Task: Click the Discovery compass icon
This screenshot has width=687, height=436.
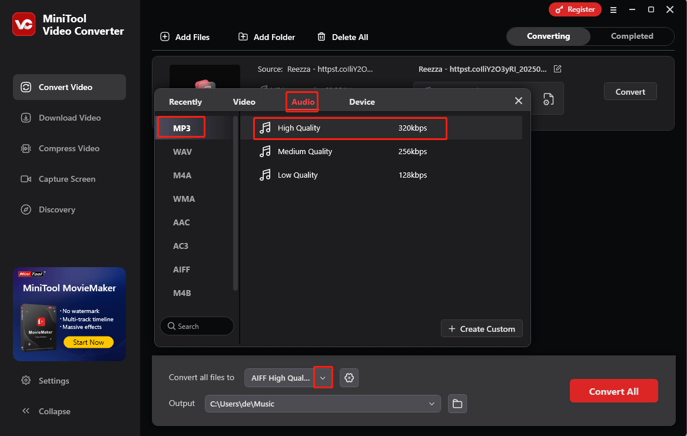Action: pos(26,209)
